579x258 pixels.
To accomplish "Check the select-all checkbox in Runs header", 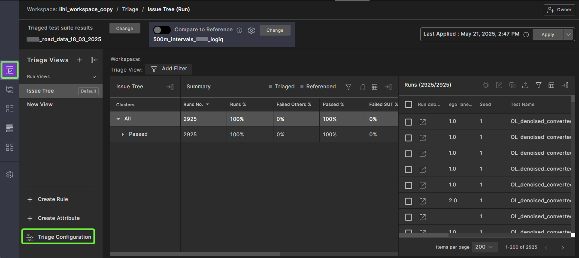I will (409, 105).
